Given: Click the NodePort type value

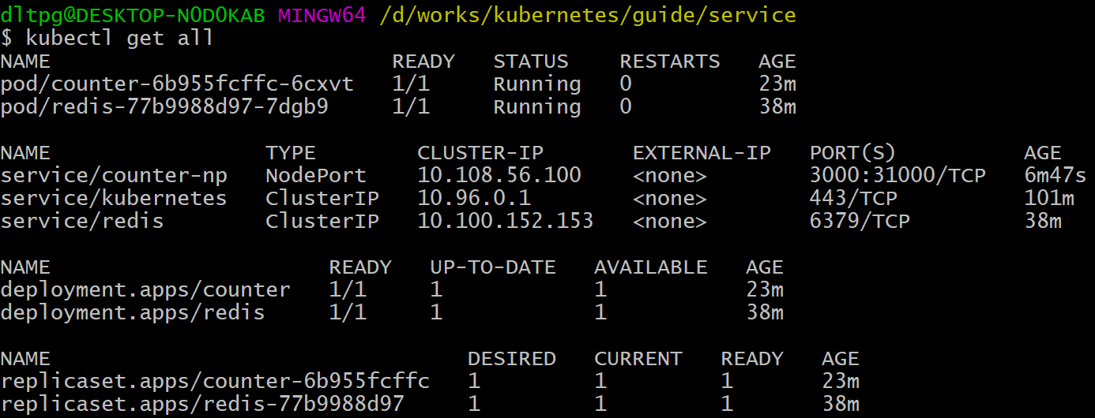Looking at the screenshot, I should click(316, 175).
